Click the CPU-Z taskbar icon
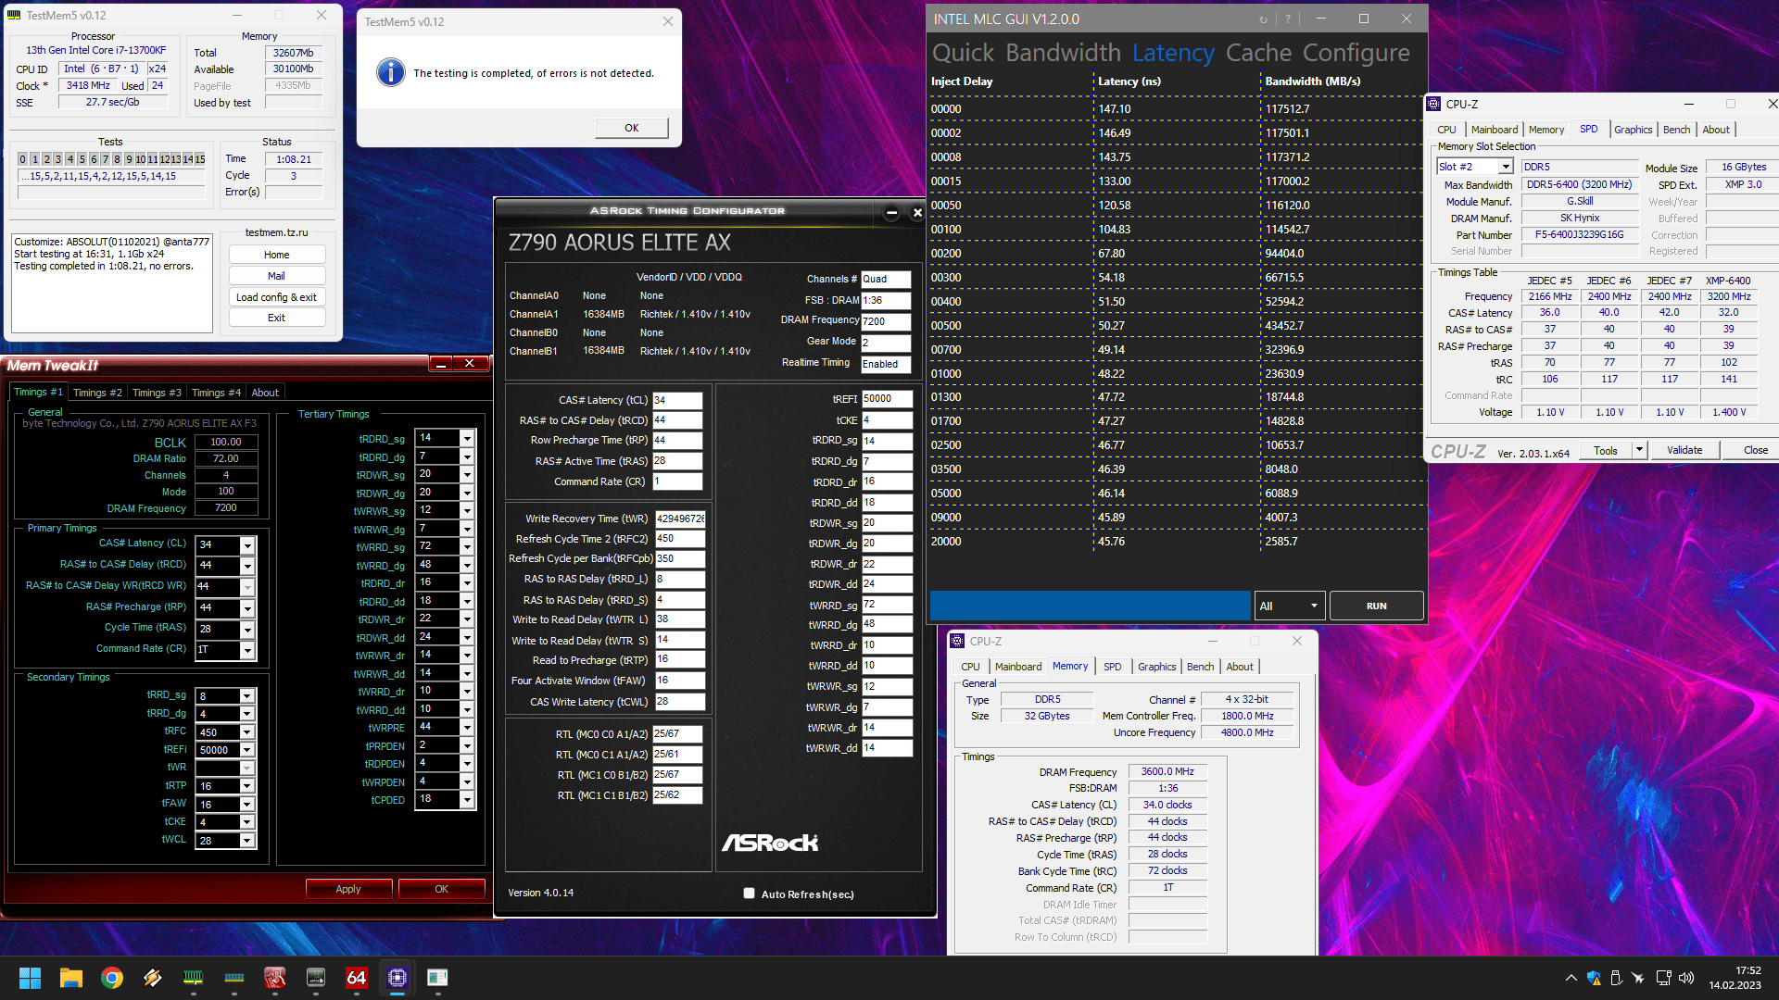 (397, 978)
